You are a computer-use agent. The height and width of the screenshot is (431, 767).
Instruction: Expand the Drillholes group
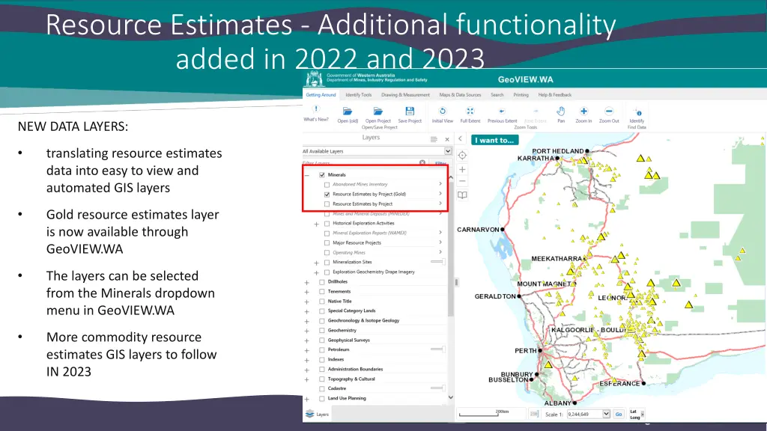point(306,282)
